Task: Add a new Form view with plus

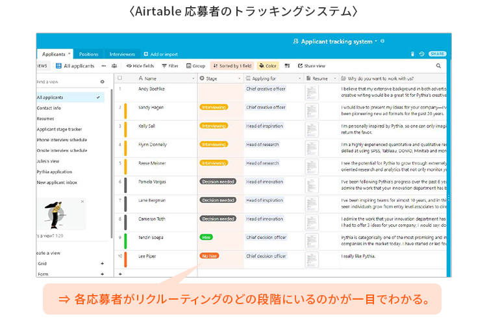Action: 102,274
